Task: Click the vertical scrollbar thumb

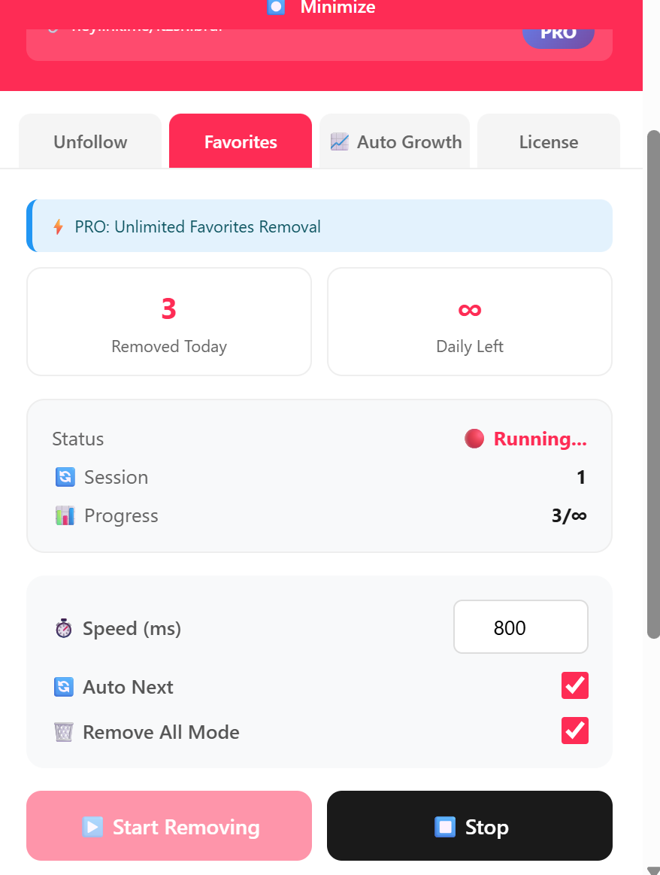Action: click(x=654, y=384)
